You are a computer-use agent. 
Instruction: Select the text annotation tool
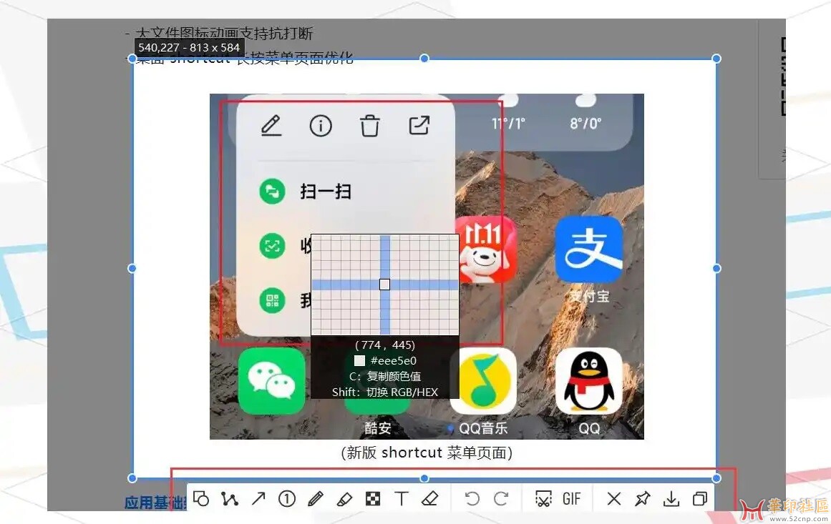point(402,498)
